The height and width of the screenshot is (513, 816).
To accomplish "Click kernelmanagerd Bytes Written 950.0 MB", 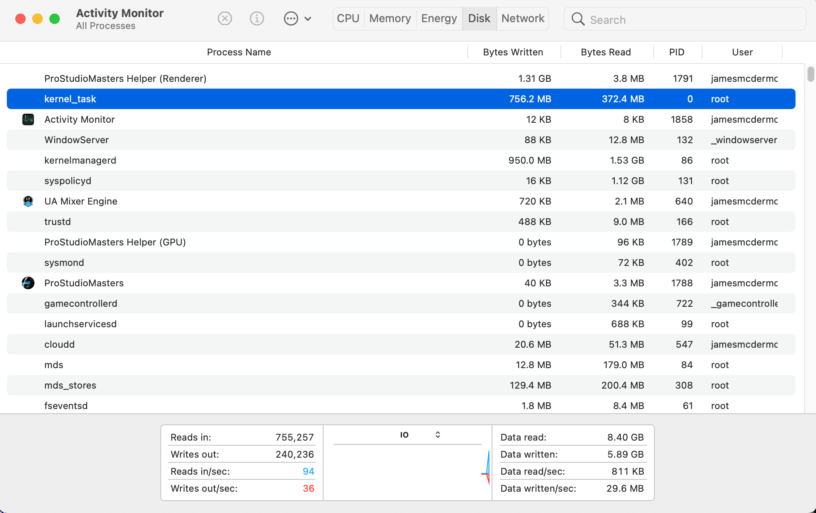I will tap(530, 160).
